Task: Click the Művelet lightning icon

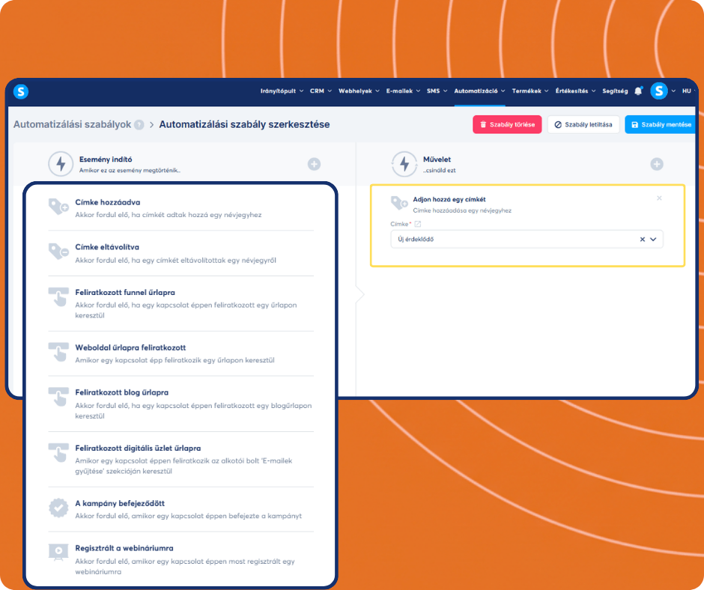Action: [404, 164]
